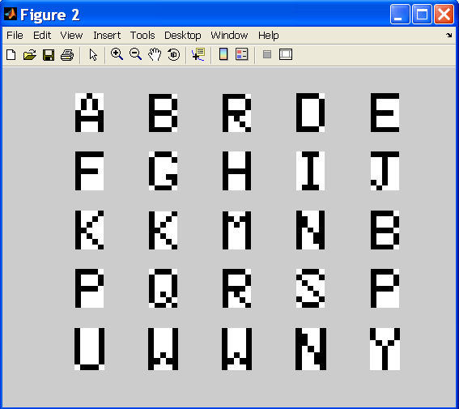The image size is (459, 409).
Task: Minimize the Figure 2 window
Action: point(400,14)
